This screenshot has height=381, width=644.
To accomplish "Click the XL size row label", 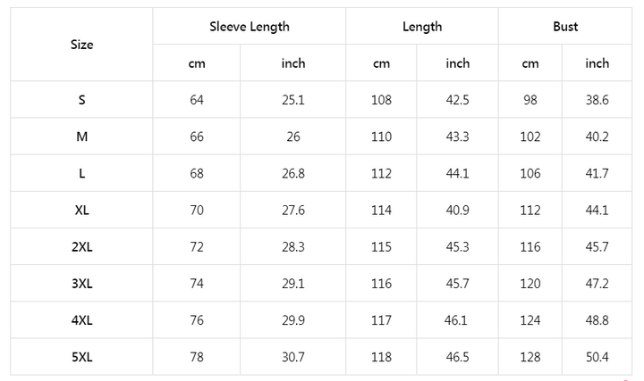I will tap(81, 211).
